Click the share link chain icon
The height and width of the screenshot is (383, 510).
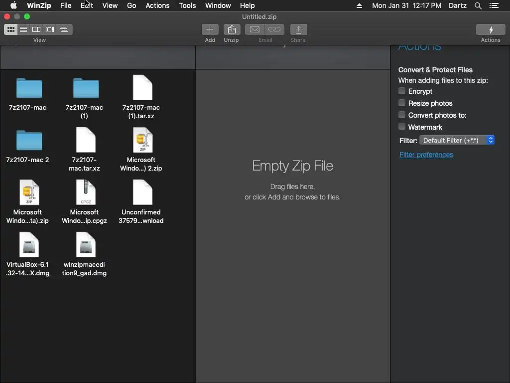point(274,29)
